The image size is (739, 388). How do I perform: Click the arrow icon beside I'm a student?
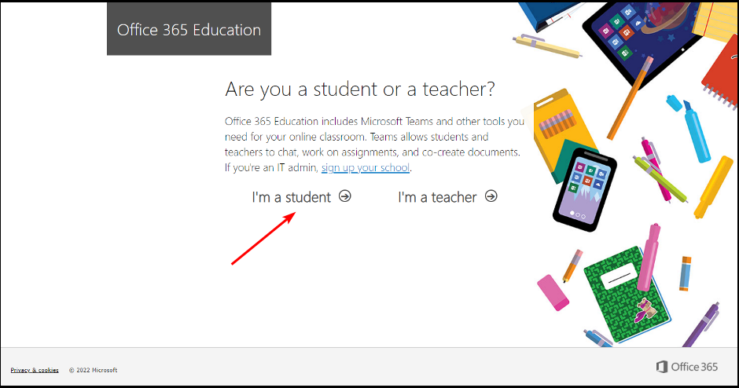[x=345, y=196]
